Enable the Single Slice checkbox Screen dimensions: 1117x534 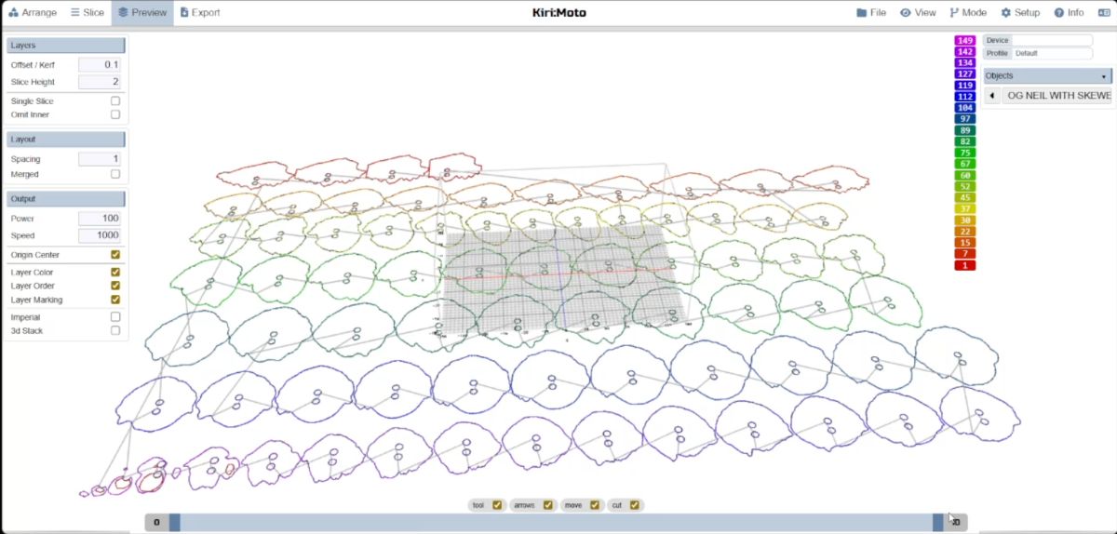[115, 100]
